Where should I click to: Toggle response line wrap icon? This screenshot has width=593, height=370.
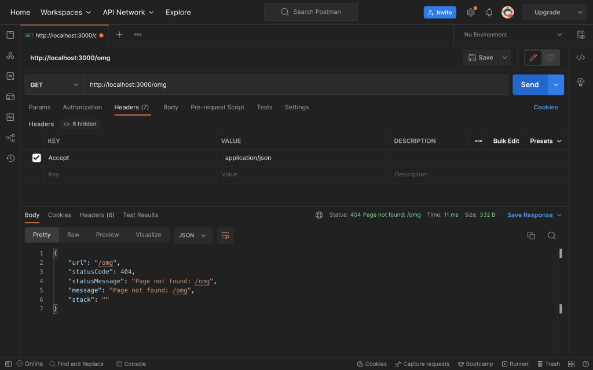click(x=225, y=235)
